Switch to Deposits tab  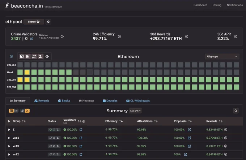coord(110,101)
